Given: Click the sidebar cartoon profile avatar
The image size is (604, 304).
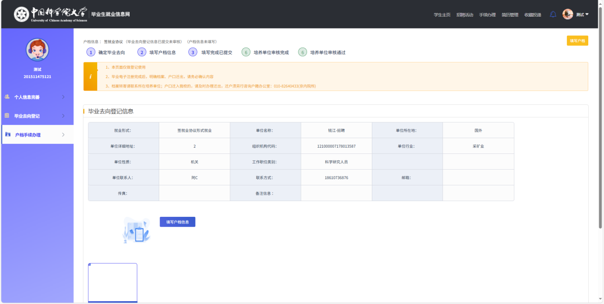Looking at the screenshot, I should coord(37,50).
